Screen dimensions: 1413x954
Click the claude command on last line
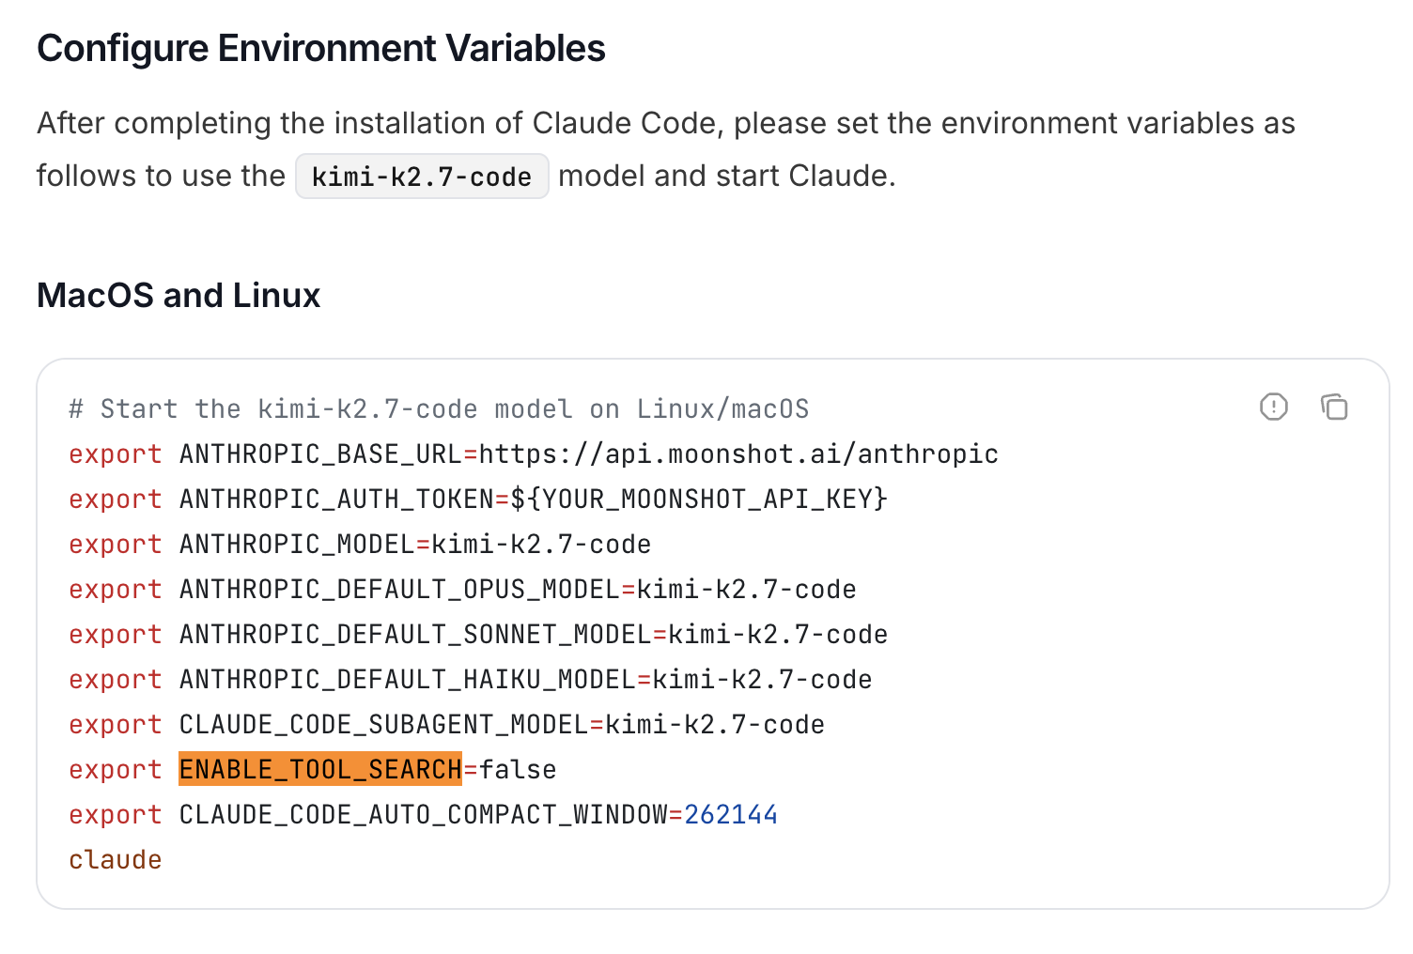116,860
